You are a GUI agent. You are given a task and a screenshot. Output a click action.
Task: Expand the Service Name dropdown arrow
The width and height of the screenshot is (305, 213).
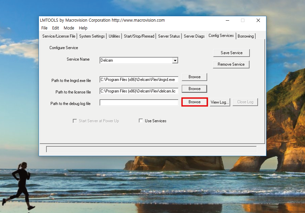pyautogui.click(x=175, y=61)
